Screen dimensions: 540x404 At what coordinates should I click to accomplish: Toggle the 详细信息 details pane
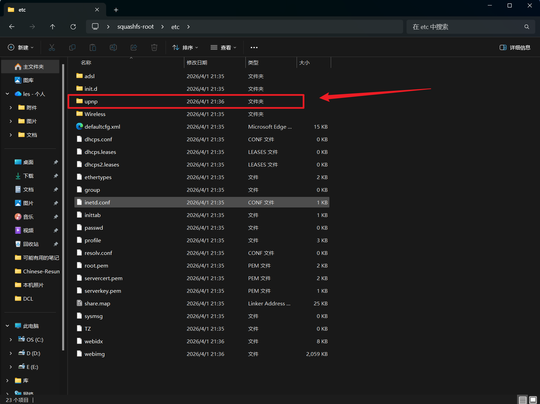(x=515, y=47)
